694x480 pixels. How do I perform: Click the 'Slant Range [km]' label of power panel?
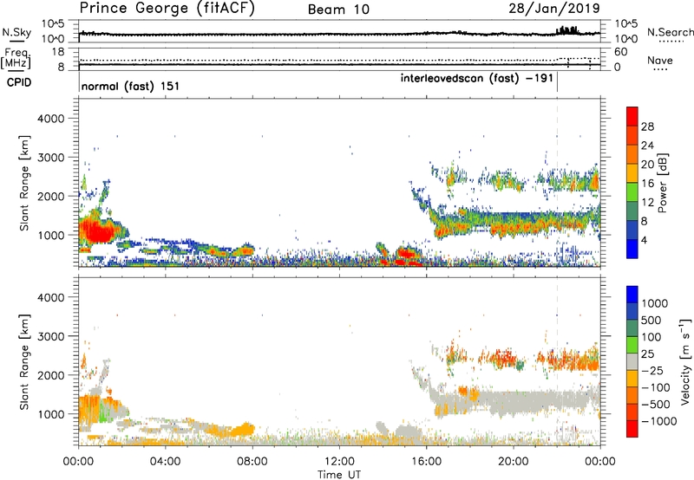click(24, 183)
